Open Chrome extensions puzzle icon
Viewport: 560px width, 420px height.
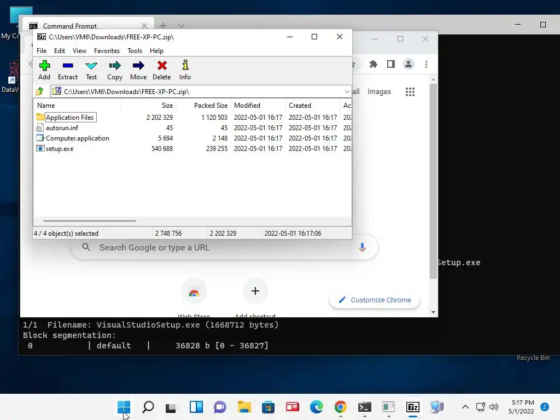pyautogui.click(x=373, y=65)
